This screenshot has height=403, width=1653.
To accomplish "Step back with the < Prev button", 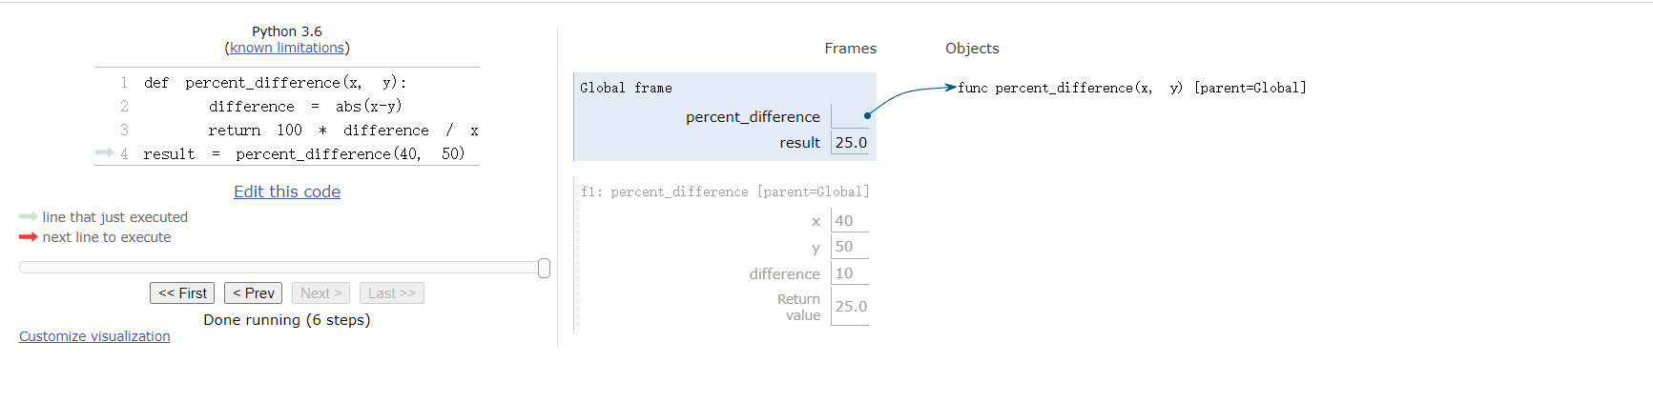I will click(x=253, y=293).
